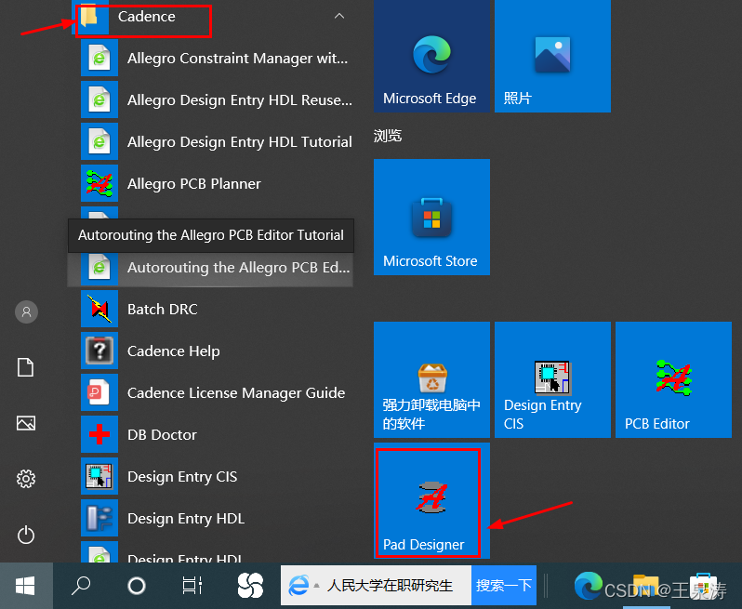742x609 pixels.
Task: Open Documents icon in Start sidebar
Action: (x=25, y=367)
